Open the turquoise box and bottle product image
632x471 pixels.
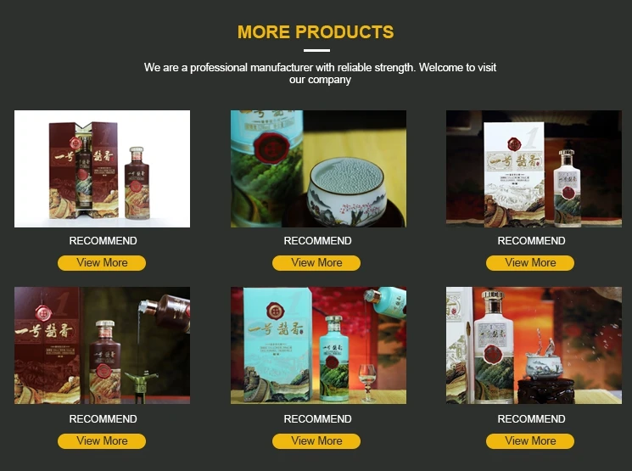tap(318, 345)
